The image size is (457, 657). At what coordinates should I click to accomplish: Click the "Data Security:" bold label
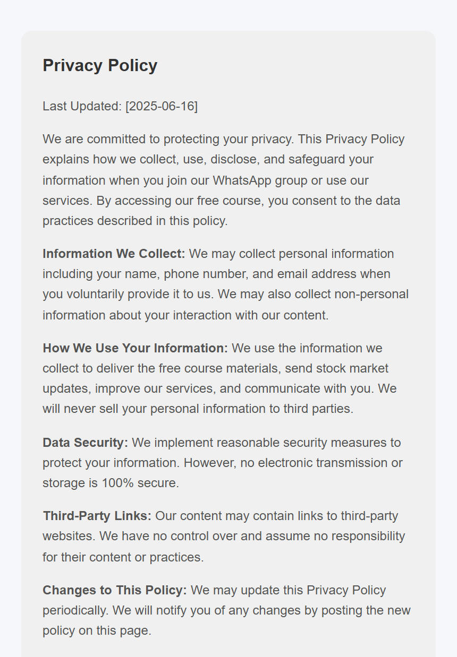85,443
